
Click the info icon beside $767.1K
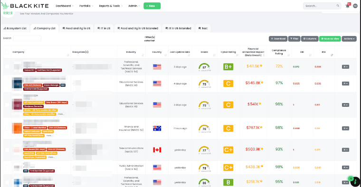[261, 127]
